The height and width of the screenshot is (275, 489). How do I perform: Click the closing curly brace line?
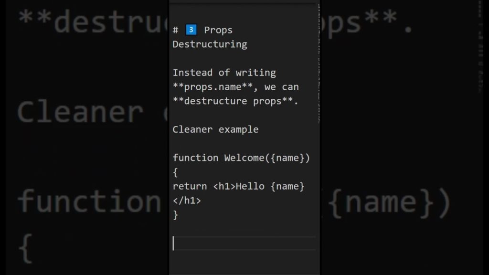click(175, 215)
